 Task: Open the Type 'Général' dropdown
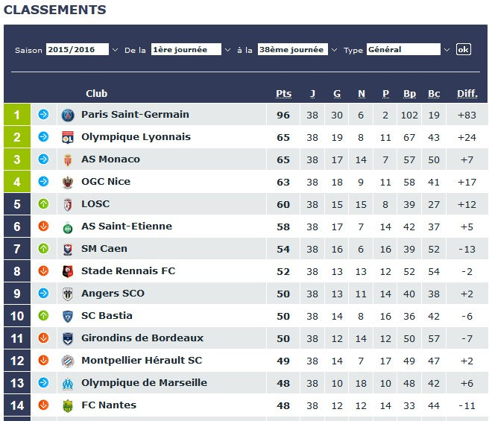coord(409,50)
